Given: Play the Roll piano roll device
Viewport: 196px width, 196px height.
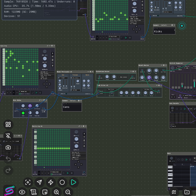Looking at the screenshot, I should [x=186, y=160].
